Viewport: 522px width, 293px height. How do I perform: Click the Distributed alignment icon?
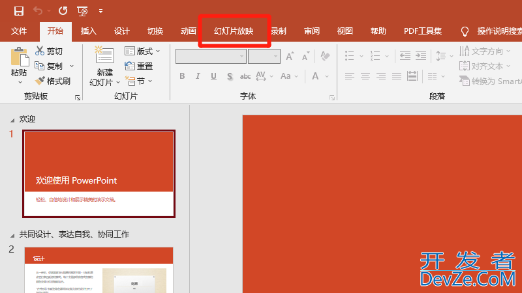point(412,76)
